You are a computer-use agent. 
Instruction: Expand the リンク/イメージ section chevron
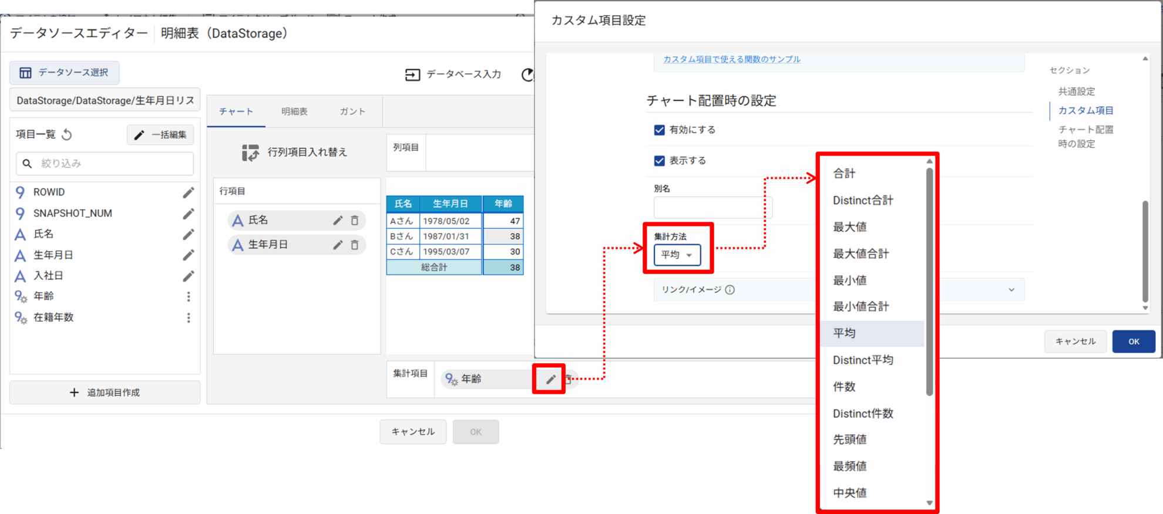click(1011, 289)
